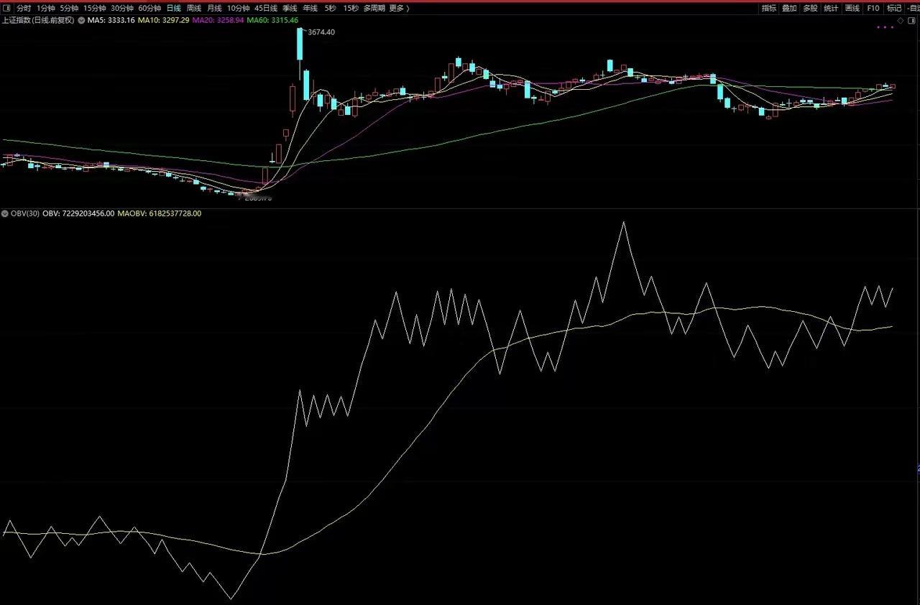Switch chart to 周线 weekly period
The image size is (920, 605).
point(194,8)
